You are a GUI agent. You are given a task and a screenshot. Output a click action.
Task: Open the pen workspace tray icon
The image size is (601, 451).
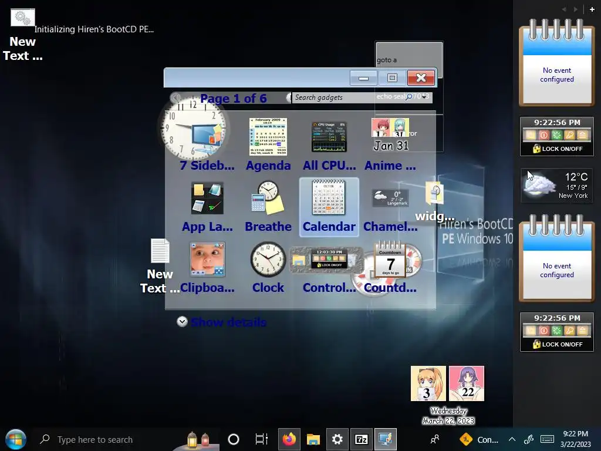[x=529, y=439]
